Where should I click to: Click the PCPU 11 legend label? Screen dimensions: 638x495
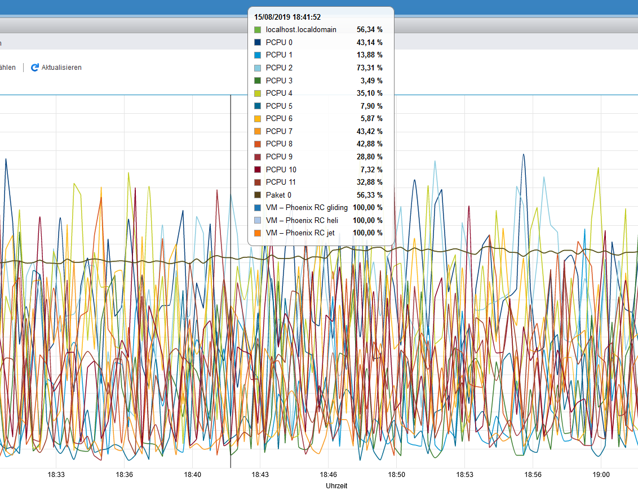(x=281, y=182)
